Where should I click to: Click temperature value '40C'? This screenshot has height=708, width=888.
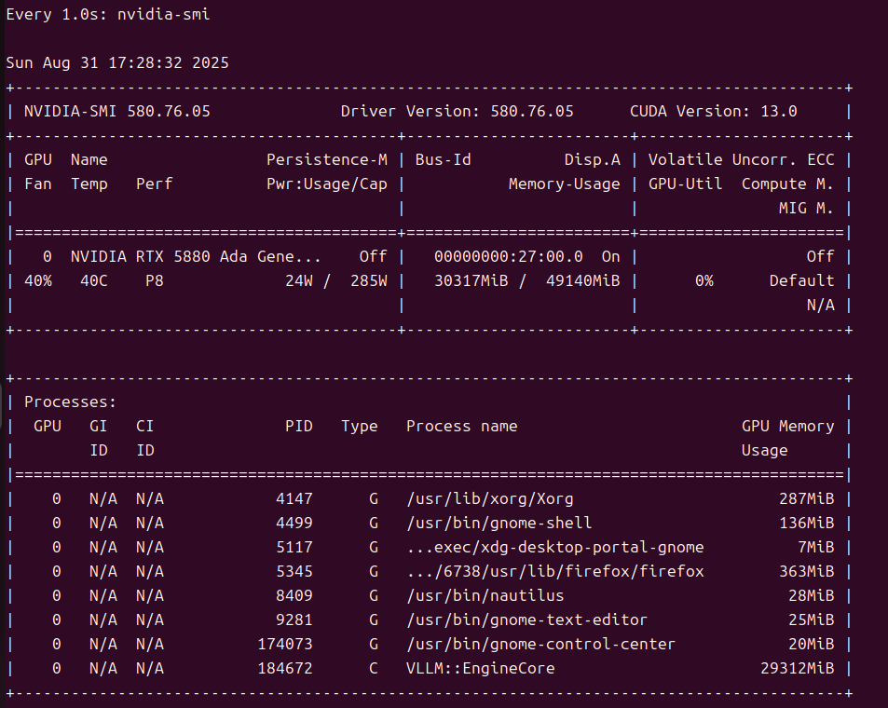click(94, 281)
